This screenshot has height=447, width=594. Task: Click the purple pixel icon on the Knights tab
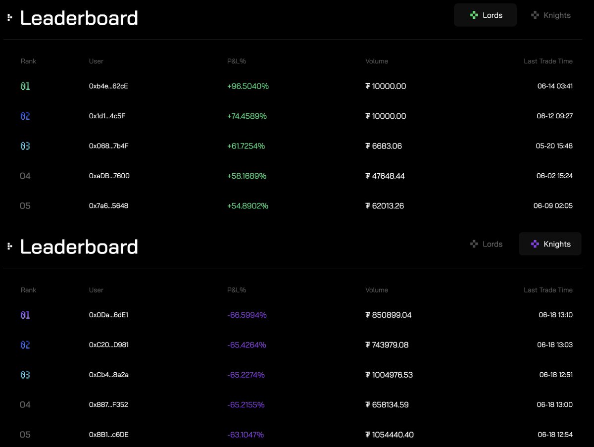click(x=535, y=244)
